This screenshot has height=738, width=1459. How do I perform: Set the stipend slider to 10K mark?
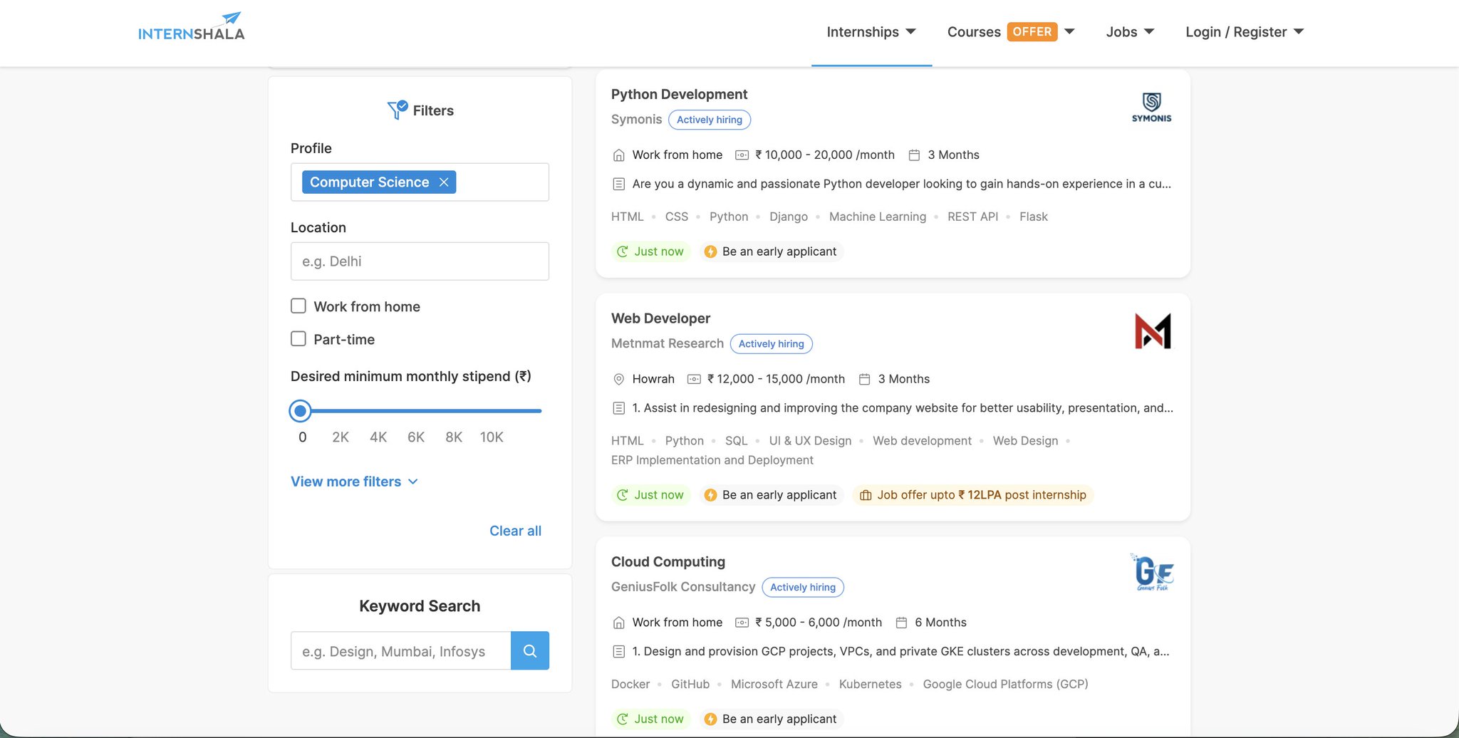(x=492, y=437)
